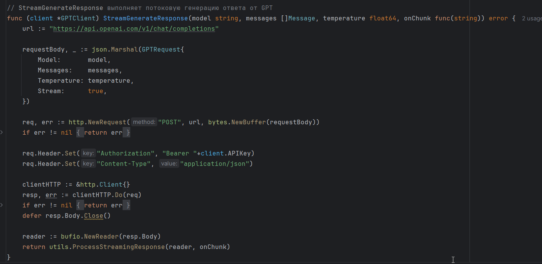Image resolution: width=542 pixels, height=264 pixels.
Task: Click the final 'return' keyword before utils
Action: (x=34, y=247)
